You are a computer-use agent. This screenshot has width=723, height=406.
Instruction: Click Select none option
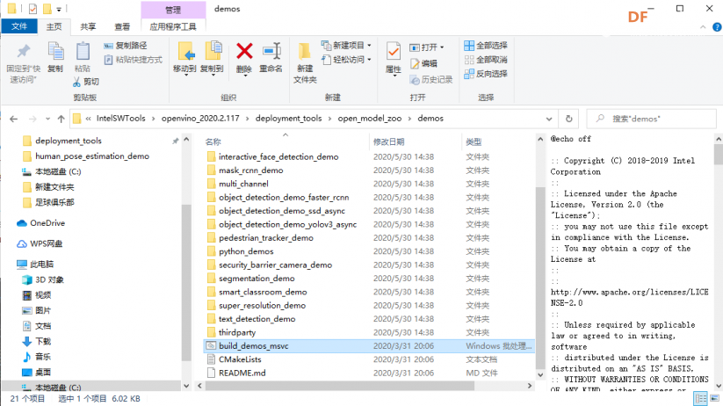486,60
